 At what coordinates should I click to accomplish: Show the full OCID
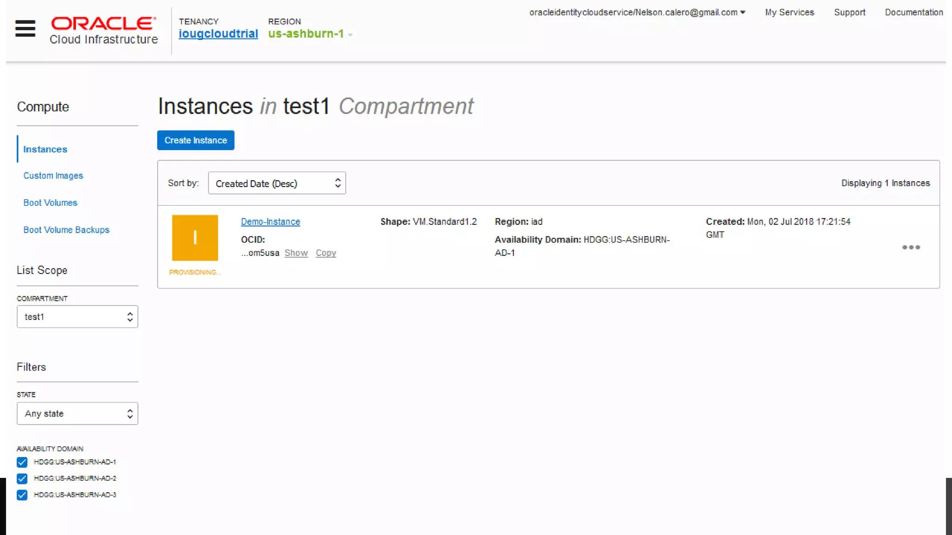[x=296, y=253]
